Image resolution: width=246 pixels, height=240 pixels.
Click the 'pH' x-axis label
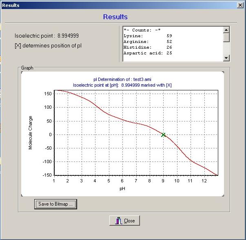coord(122,188)
